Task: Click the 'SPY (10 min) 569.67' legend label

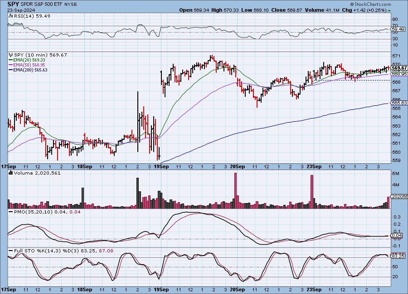Action: [x=40, y=55]
